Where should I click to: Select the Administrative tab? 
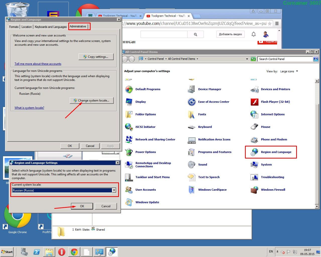(x=78, y=26)
